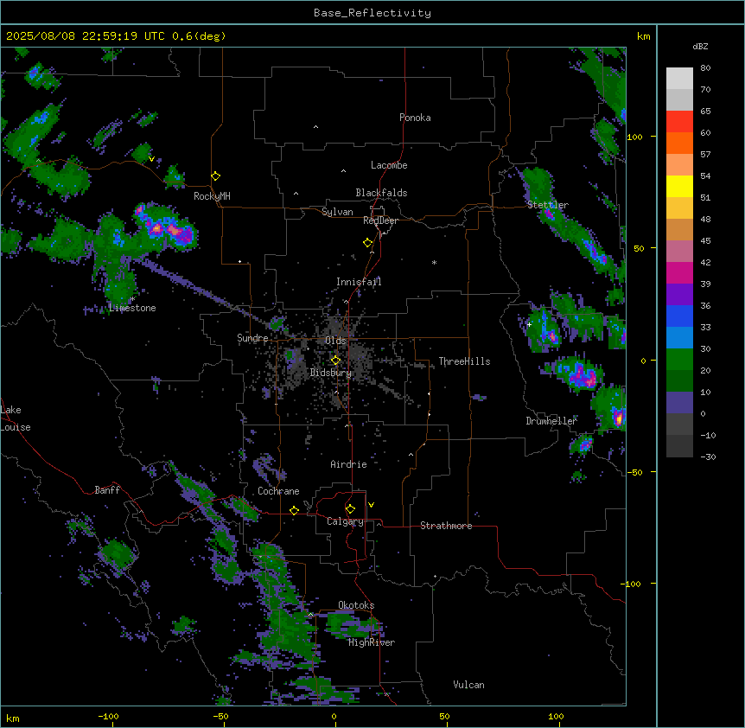This screenshot has width=745, height=728.
Task: Select the light blue legend swatch above 30
Action: click(x=679, y=337)
